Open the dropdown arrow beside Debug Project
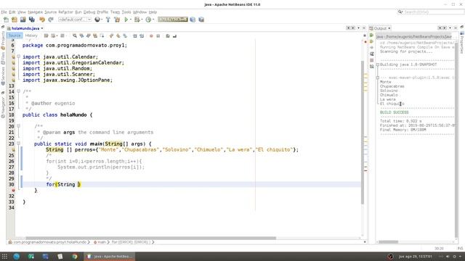 tap(142, 20)
